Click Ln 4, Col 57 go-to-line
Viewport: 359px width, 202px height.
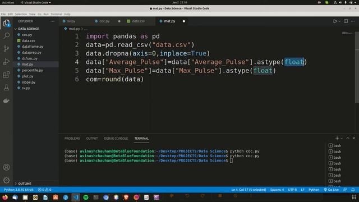[x=248, y=190]
